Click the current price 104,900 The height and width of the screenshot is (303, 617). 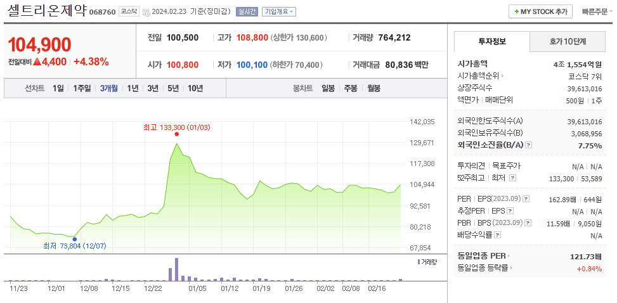click(x=40, y=44)
